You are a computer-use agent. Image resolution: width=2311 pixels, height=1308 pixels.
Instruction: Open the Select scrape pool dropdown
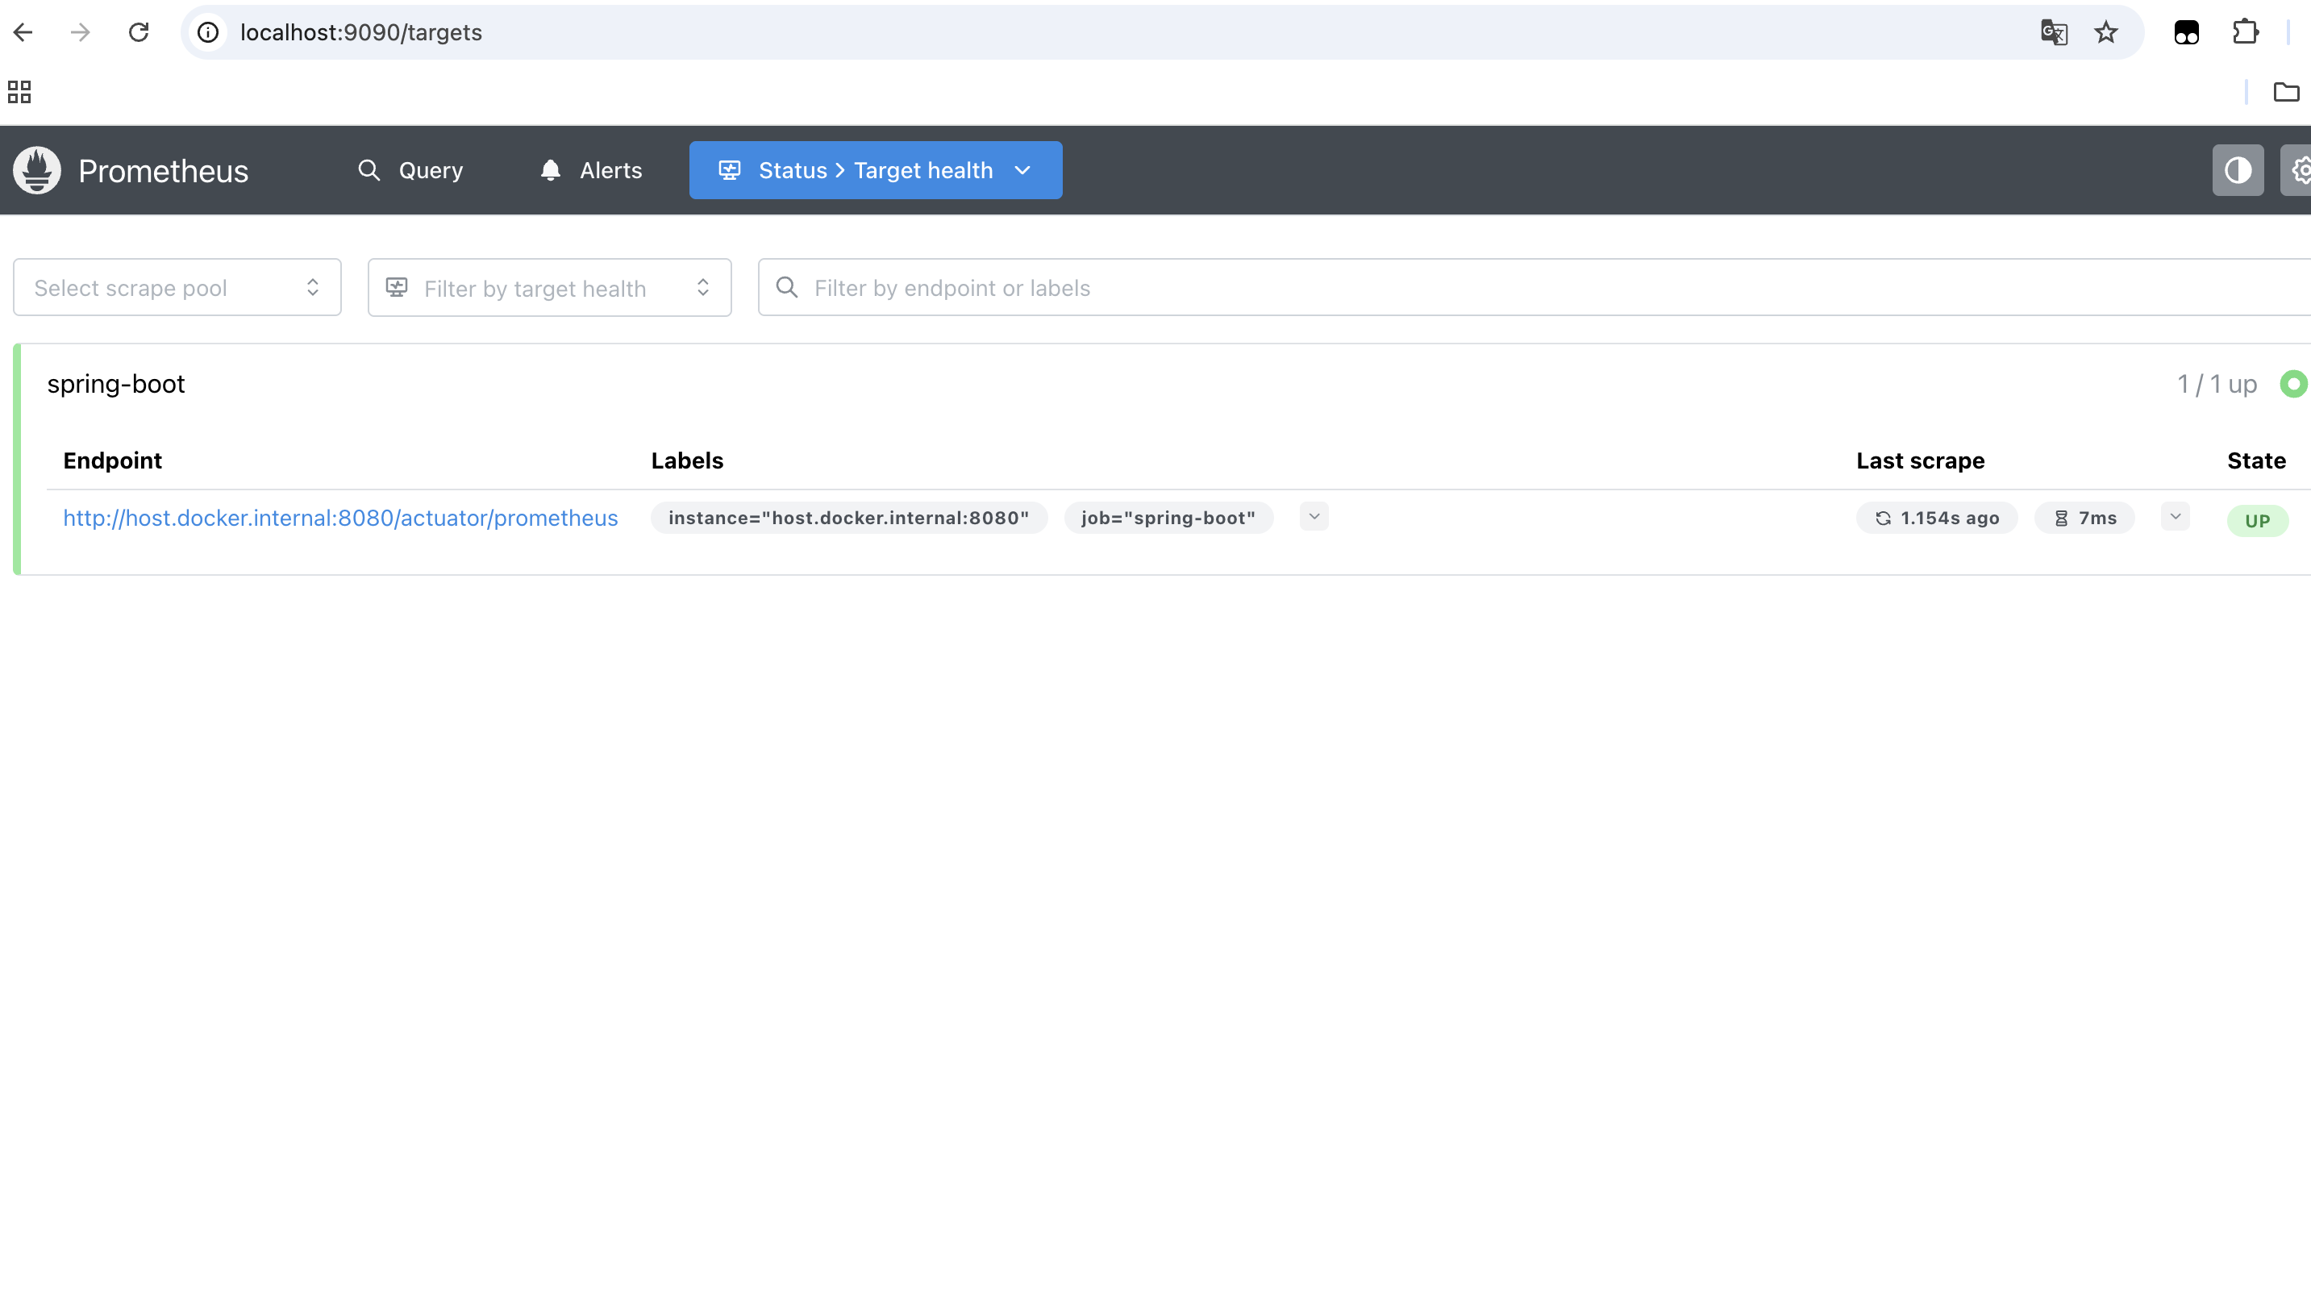[x=177, y=287]
